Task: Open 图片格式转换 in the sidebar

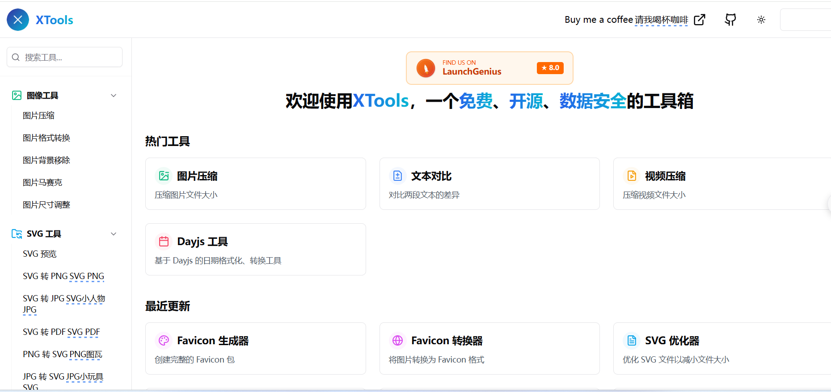Action: pos(46,138)
